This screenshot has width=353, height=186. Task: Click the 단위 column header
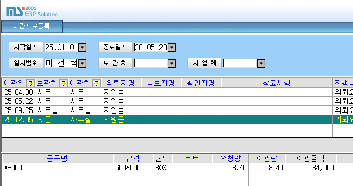click(x=163, y=158)
